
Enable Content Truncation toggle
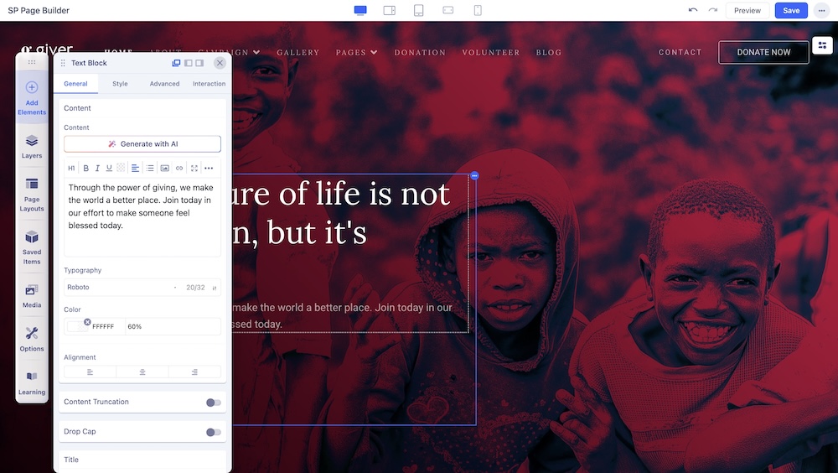213,403
